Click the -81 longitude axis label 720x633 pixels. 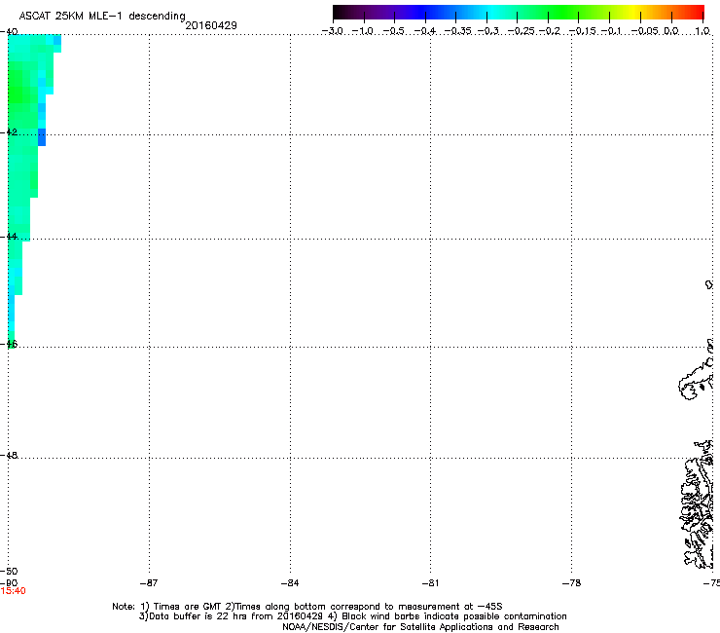[430, 583]
